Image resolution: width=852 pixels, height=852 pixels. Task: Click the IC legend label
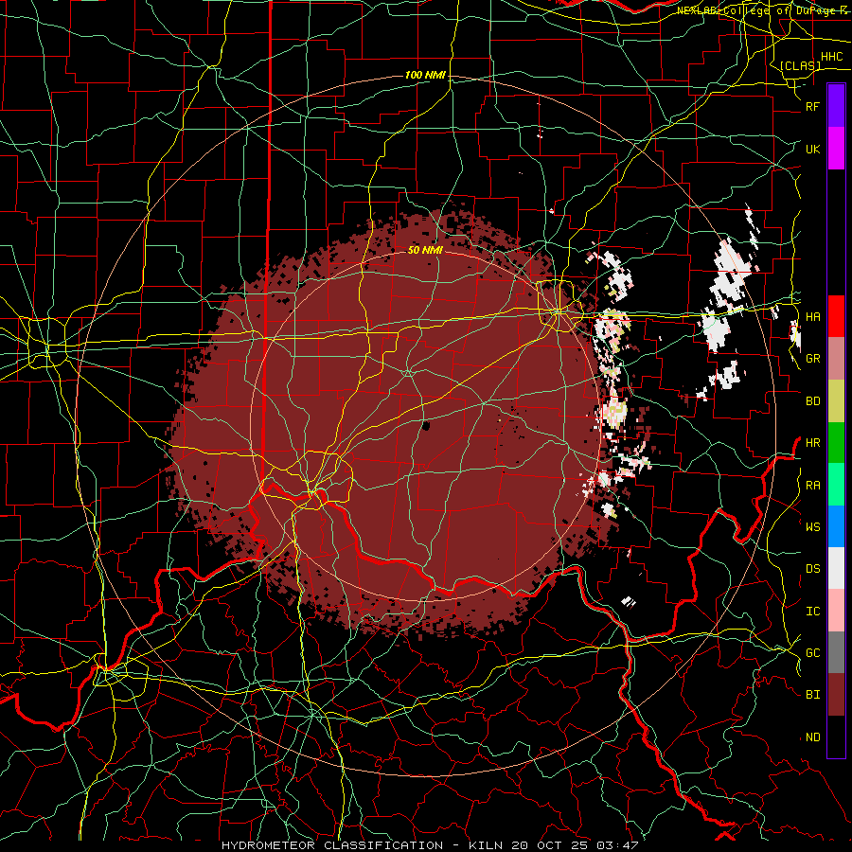812,612
